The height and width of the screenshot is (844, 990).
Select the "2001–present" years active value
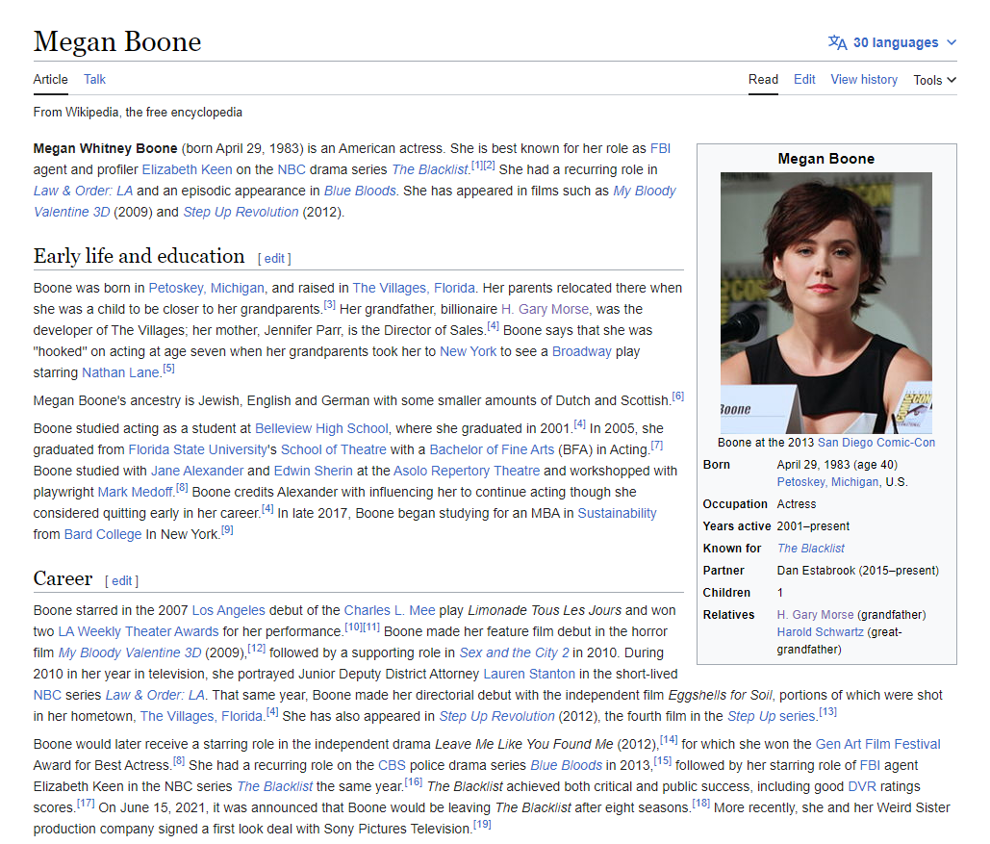point(813,526)
